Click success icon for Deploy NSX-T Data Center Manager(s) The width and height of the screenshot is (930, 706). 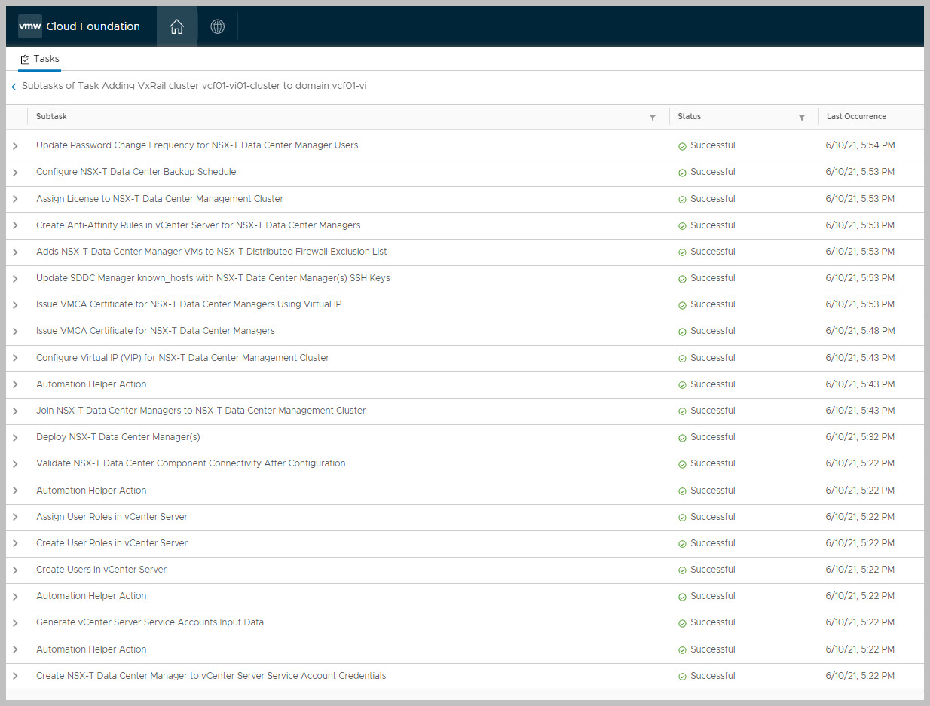(682, 438)
